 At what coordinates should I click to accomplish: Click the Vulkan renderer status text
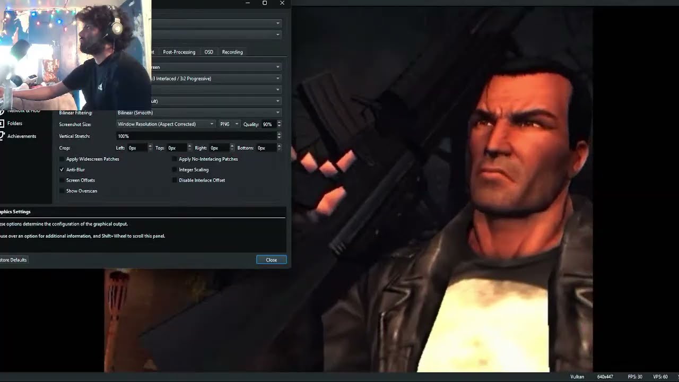tap(577, 377)
